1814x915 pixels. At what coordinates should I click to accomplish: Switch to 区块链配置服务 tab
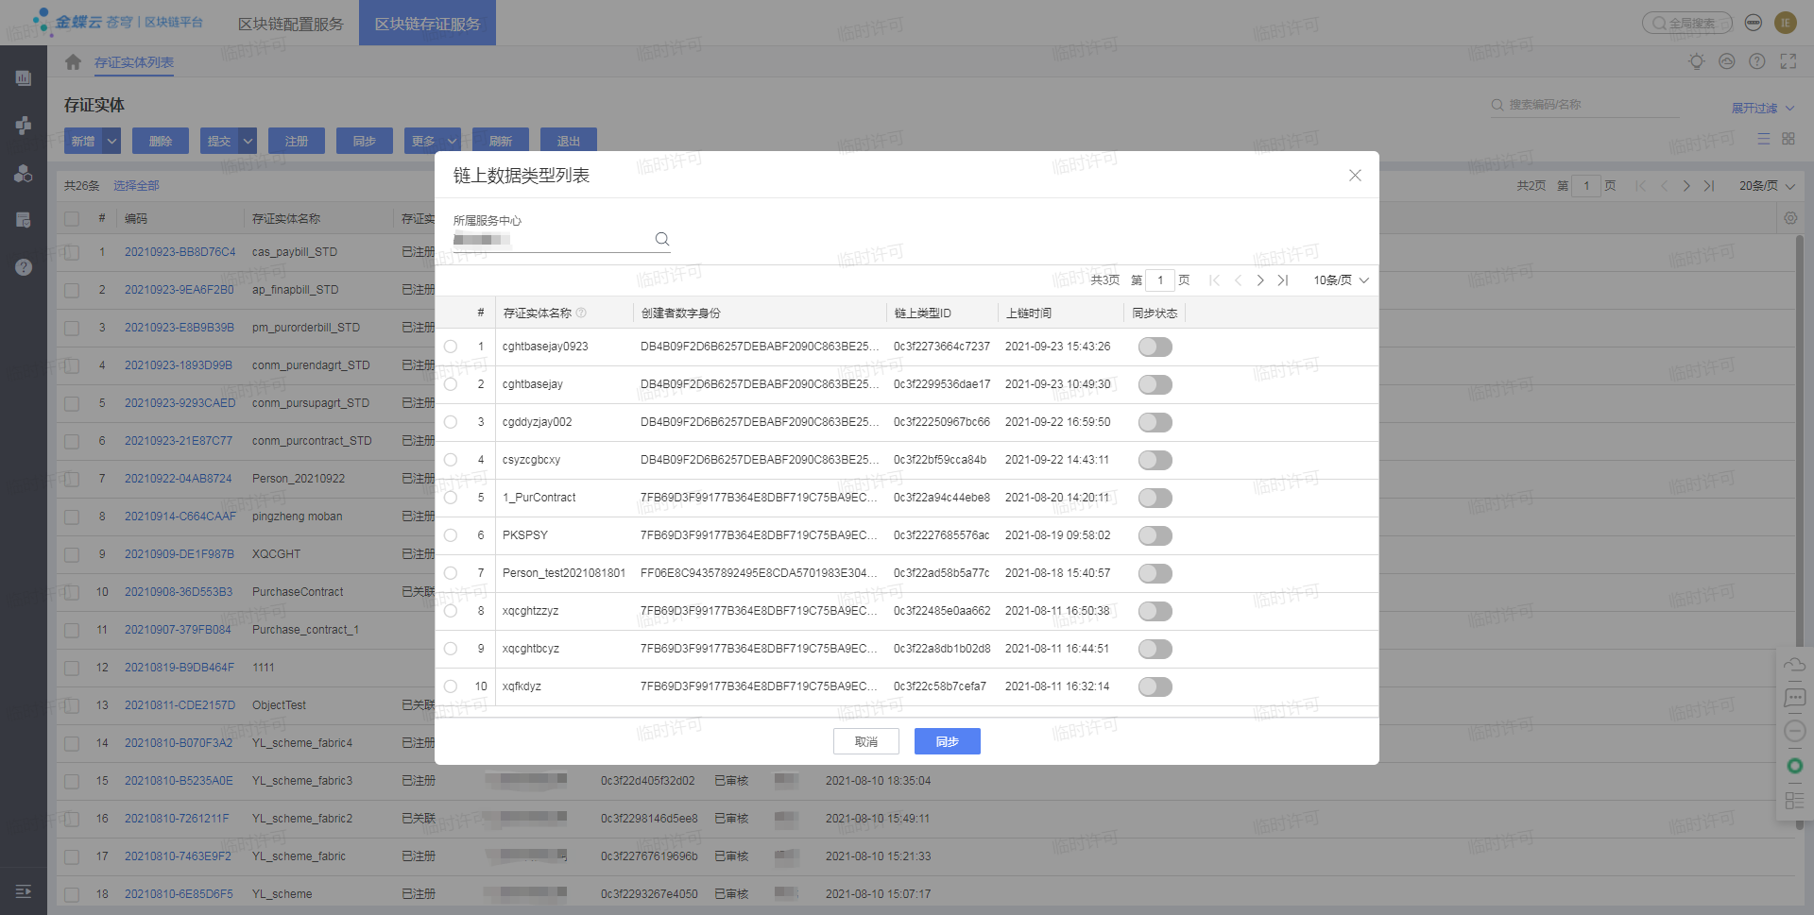pyautogui.click(x=291, y=24)
